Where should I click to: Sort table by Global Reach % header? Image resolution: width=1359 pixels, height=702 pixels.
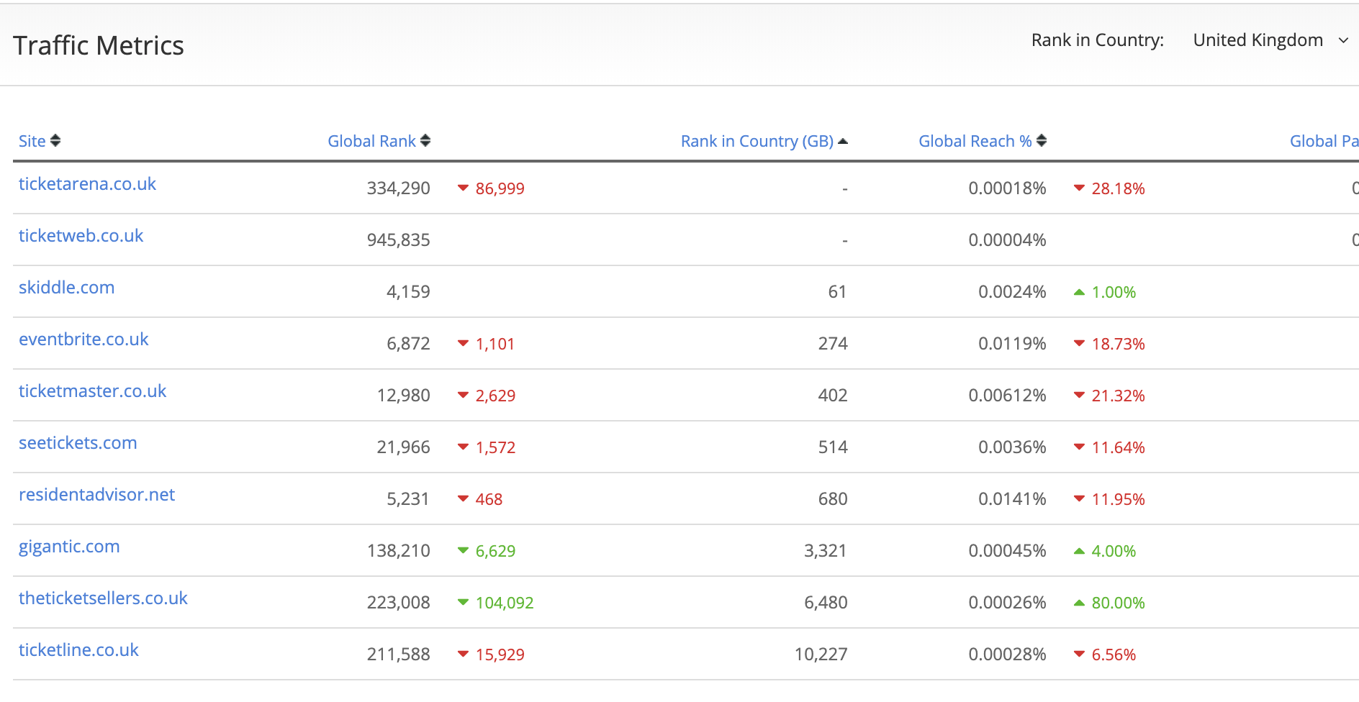(975, 141)
